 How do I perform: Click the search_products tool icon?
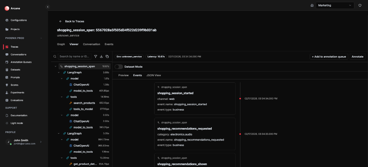(x=71, y=103)
